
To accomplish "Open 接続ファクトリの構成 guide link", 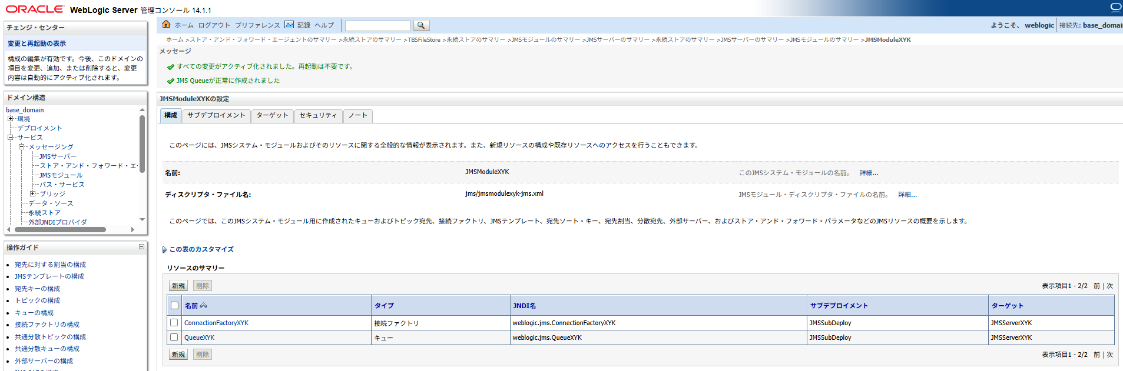I will [47, 325].
